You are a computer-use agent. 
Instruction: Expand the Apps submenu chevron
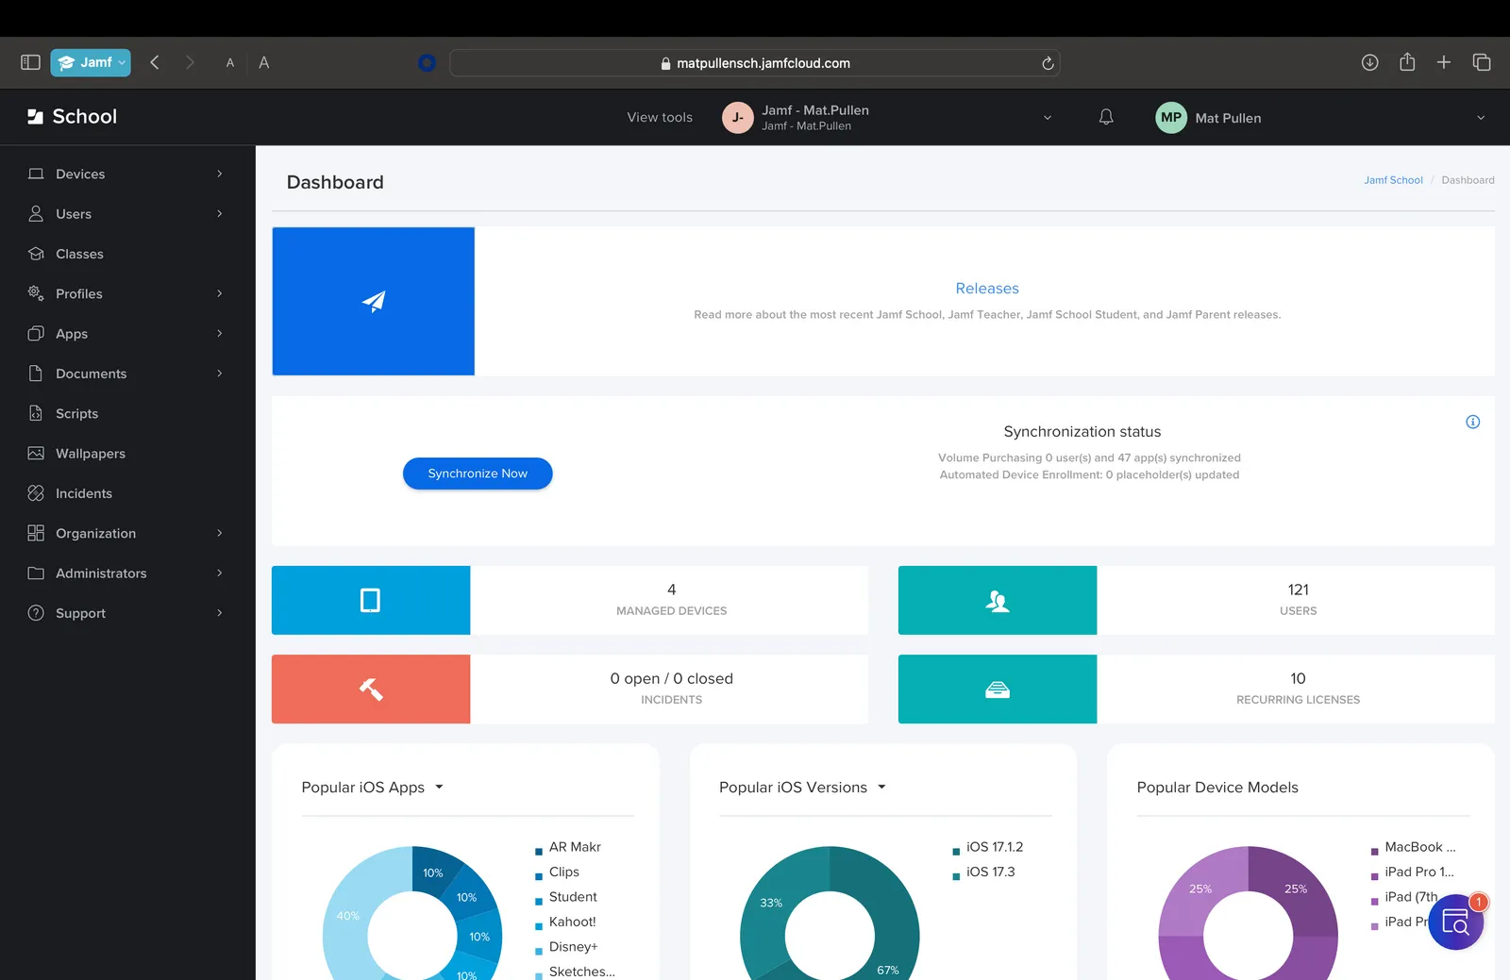click(x=220, y=334)
